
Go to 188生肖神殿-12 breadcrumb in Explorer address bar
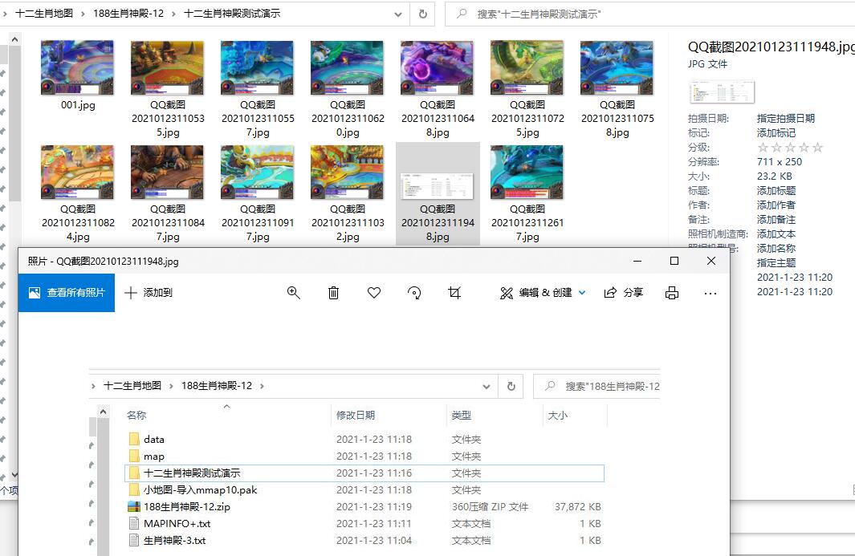pos(128,14)
